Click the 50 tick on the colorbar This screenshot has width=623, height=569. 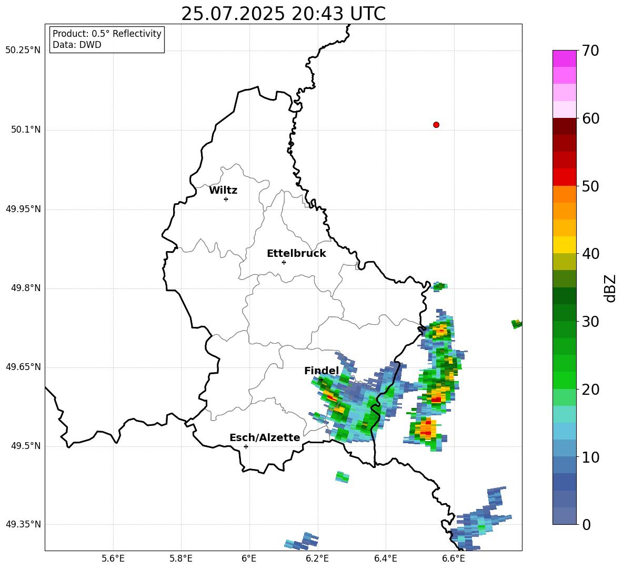(590, 186)
